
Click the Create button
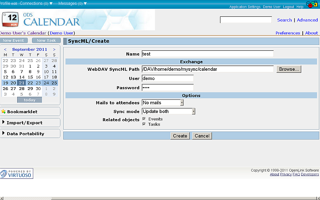point(180,136)
